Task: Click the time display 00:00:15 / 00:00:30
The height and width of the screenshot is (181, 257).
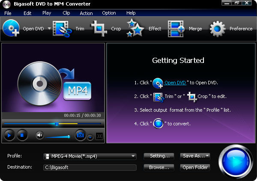Action: click(x=82, y=115)
